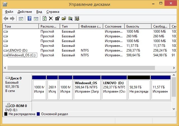This screenshot has width=179, height=126.
Task: Click the Forward arrow in the toolbar
Action: (x=12, y=19)
